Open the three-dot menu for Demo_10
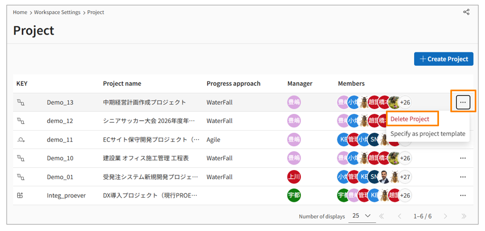This screenshot has width=485, height=231. click(x=462, y=158)
